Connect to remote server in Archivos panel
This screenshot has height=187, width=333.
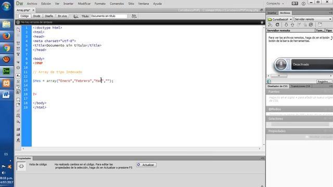point(270,25)
